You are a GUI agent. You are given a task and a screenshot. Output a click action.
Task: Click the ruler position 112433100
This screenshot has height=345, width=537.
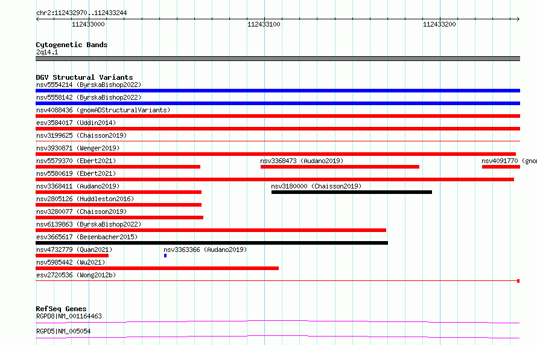(264, 24)
